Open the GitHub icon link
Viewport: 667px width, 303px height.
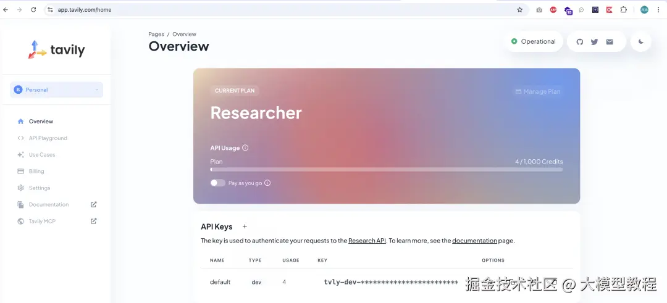pos(579,41)
